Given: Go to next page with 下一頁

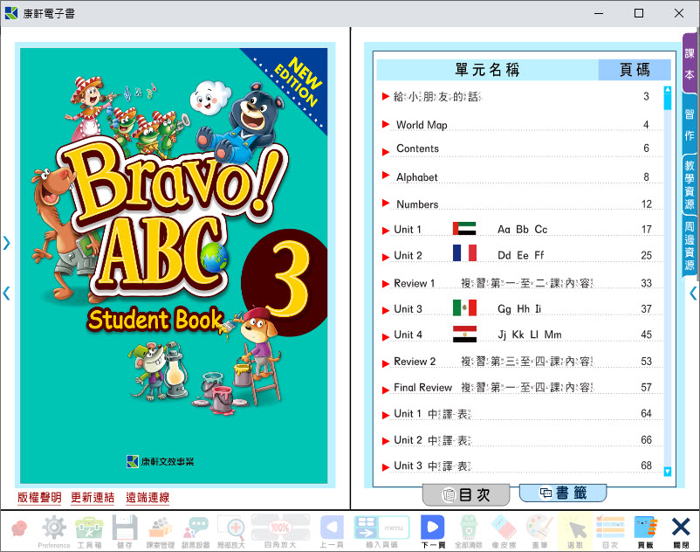Looking at the screenshot, I should click(x=433, y=529).
